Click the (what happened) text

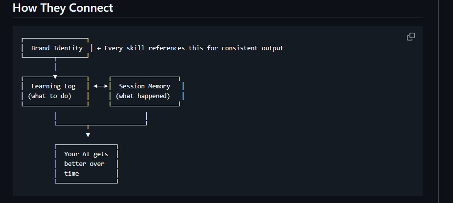click(x=143, y=96)
